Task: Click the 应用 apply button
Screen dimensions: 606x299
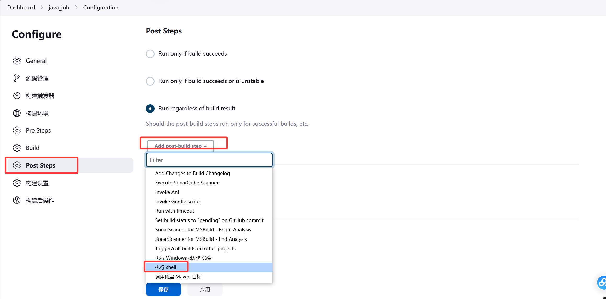Action: [205, 289]
